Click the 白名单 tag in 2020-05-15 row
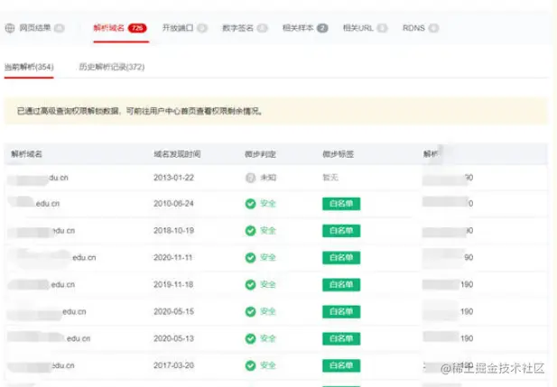This screenshot has width=557, height=387. point(341,312)
